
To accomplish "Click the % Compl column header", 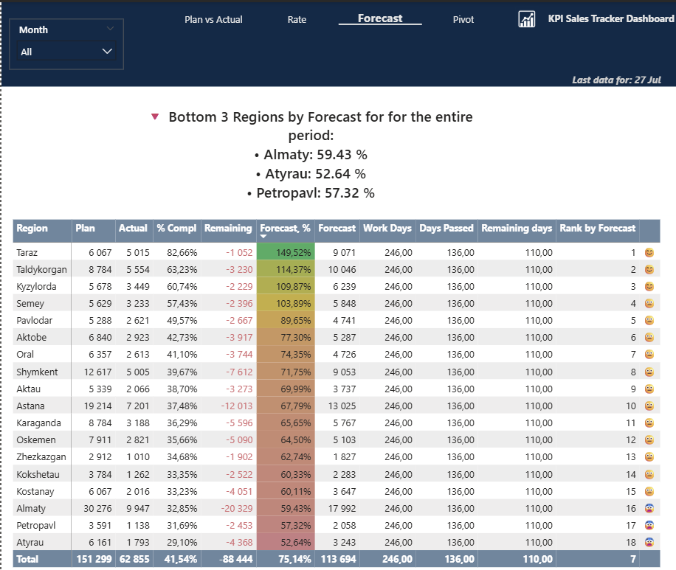I will 176,229.
